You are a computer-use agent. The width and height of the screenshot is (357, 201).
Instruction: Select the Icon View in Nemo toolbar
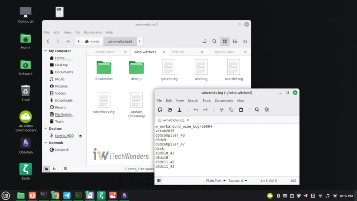(225, 41)
